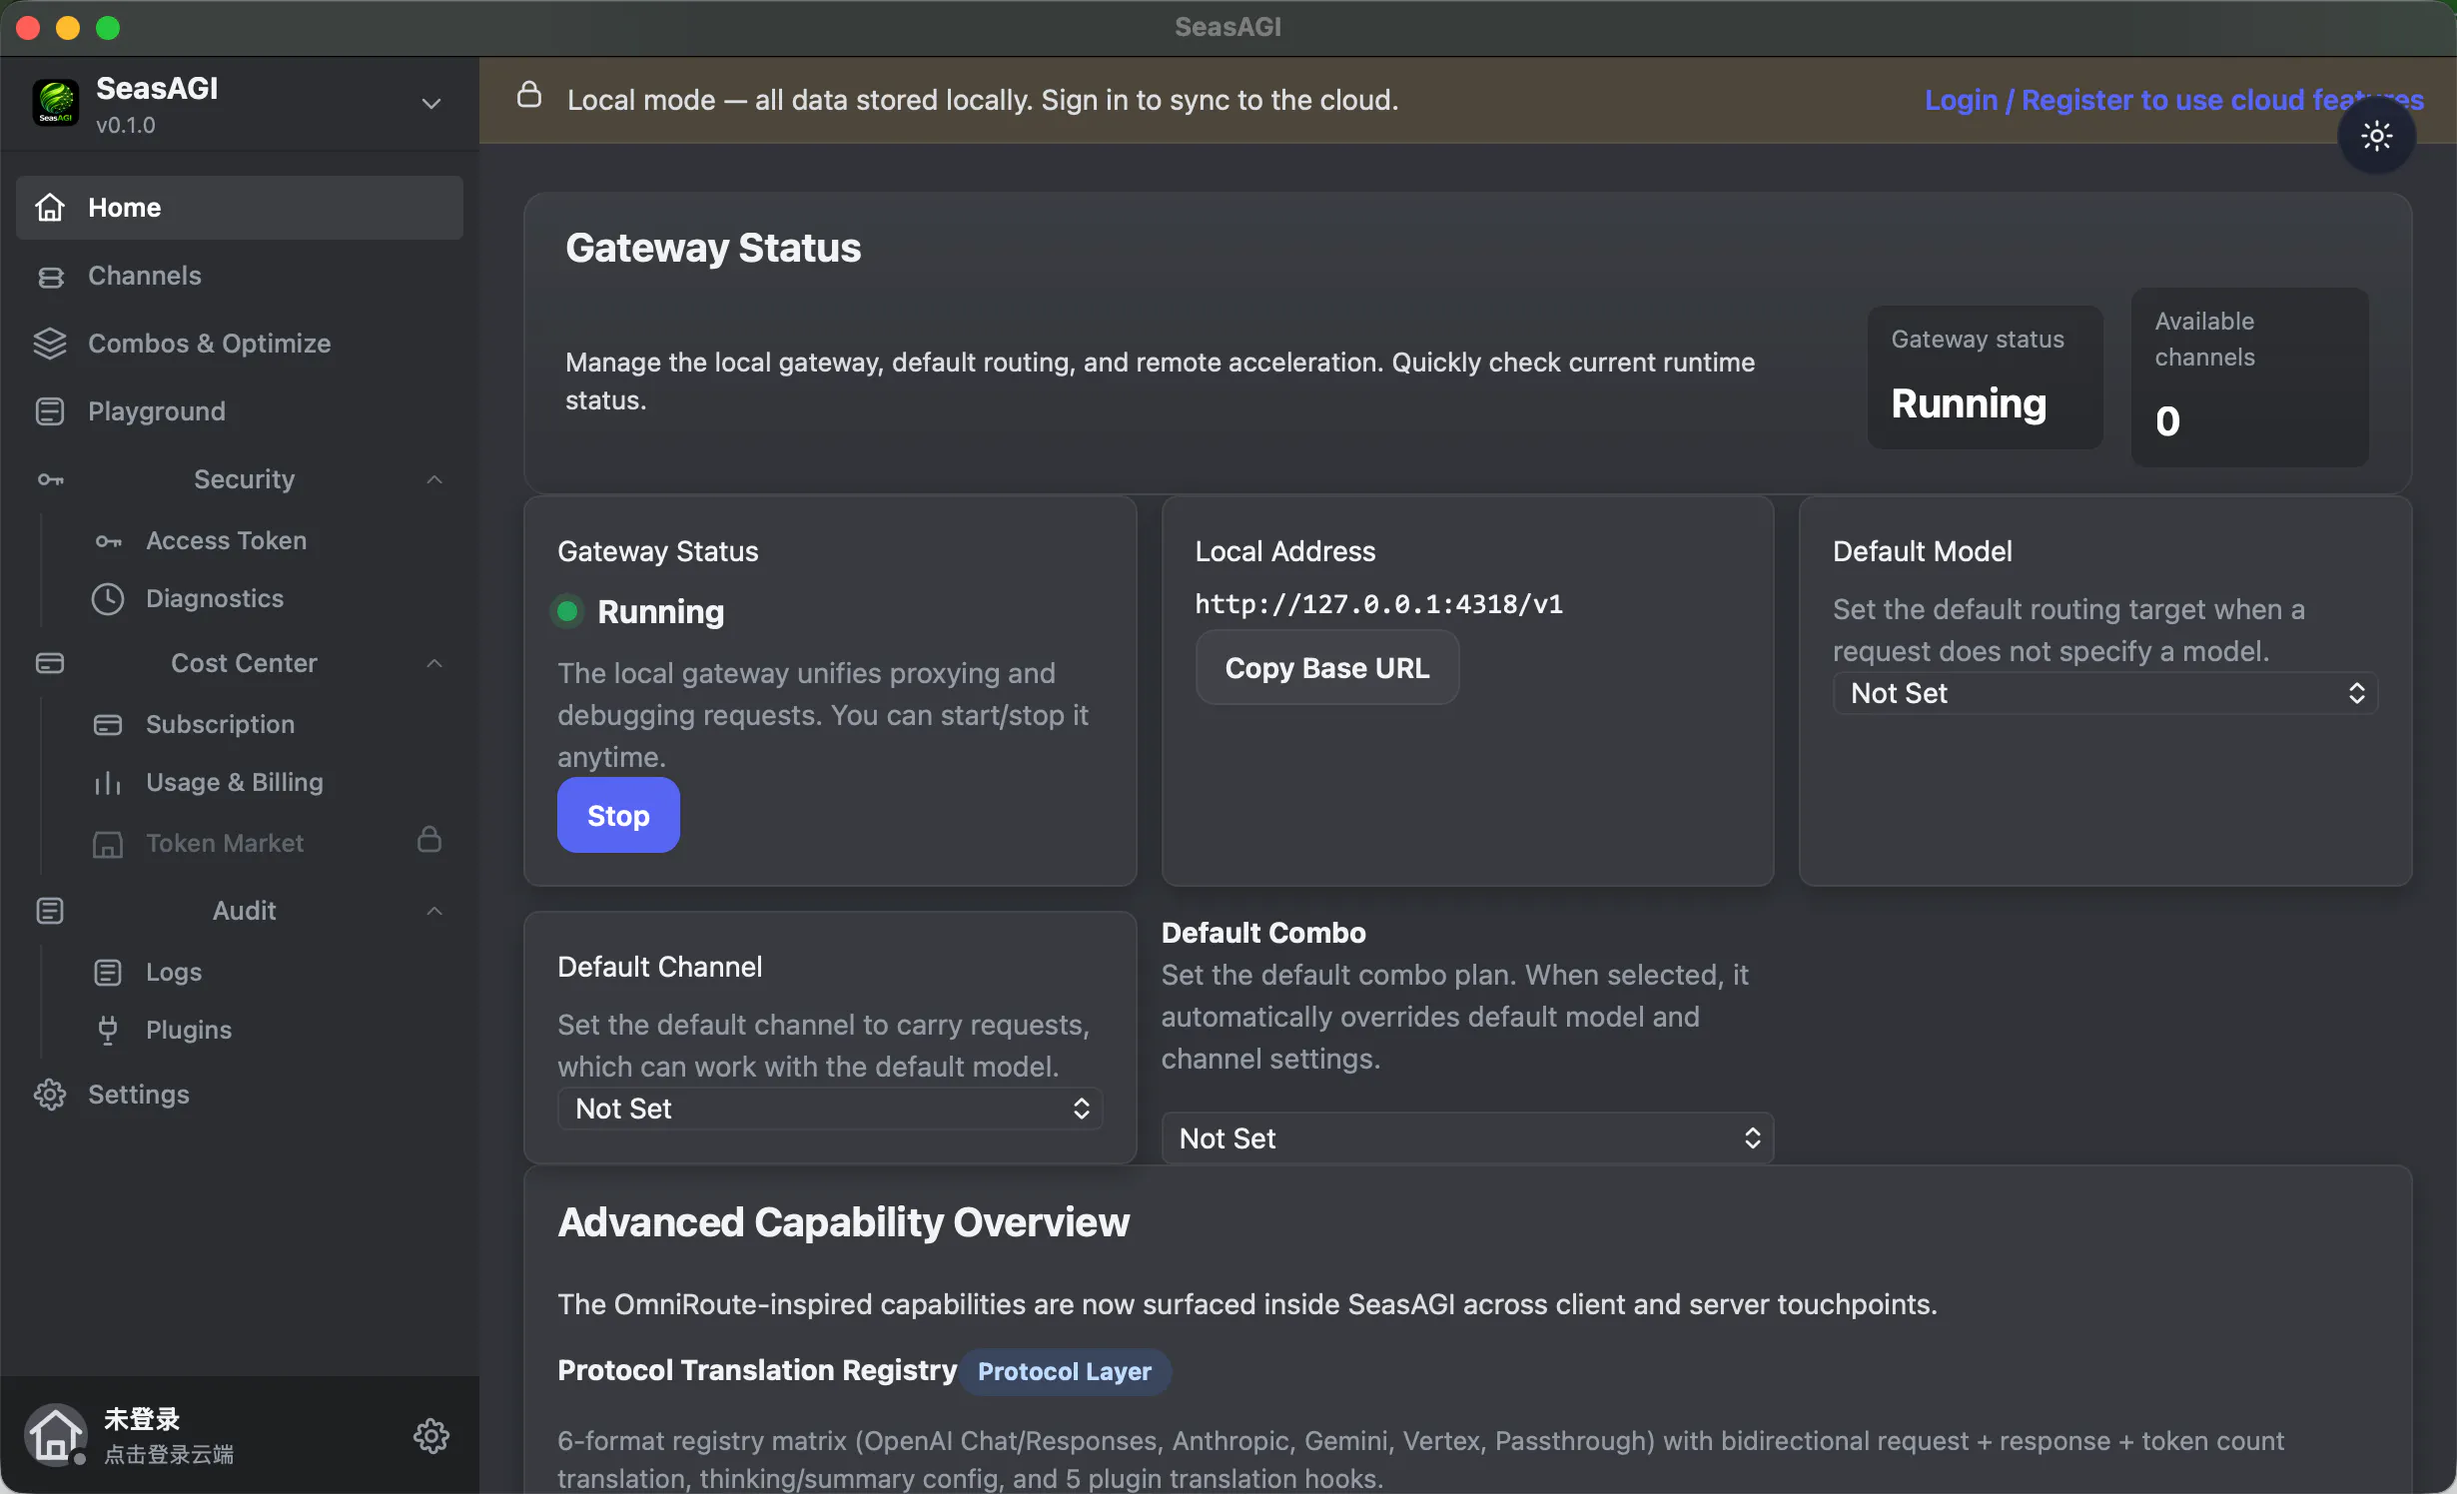This screenshot has height=1494, width=2457.
Task: Toggle light theme with the sun icon
Action: (x=2377, y=136)
